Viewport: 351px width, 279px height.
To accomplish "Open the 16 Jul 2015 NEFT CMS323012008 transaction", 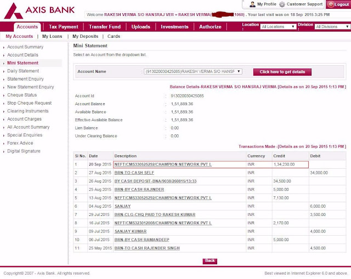I will [163, 223].
